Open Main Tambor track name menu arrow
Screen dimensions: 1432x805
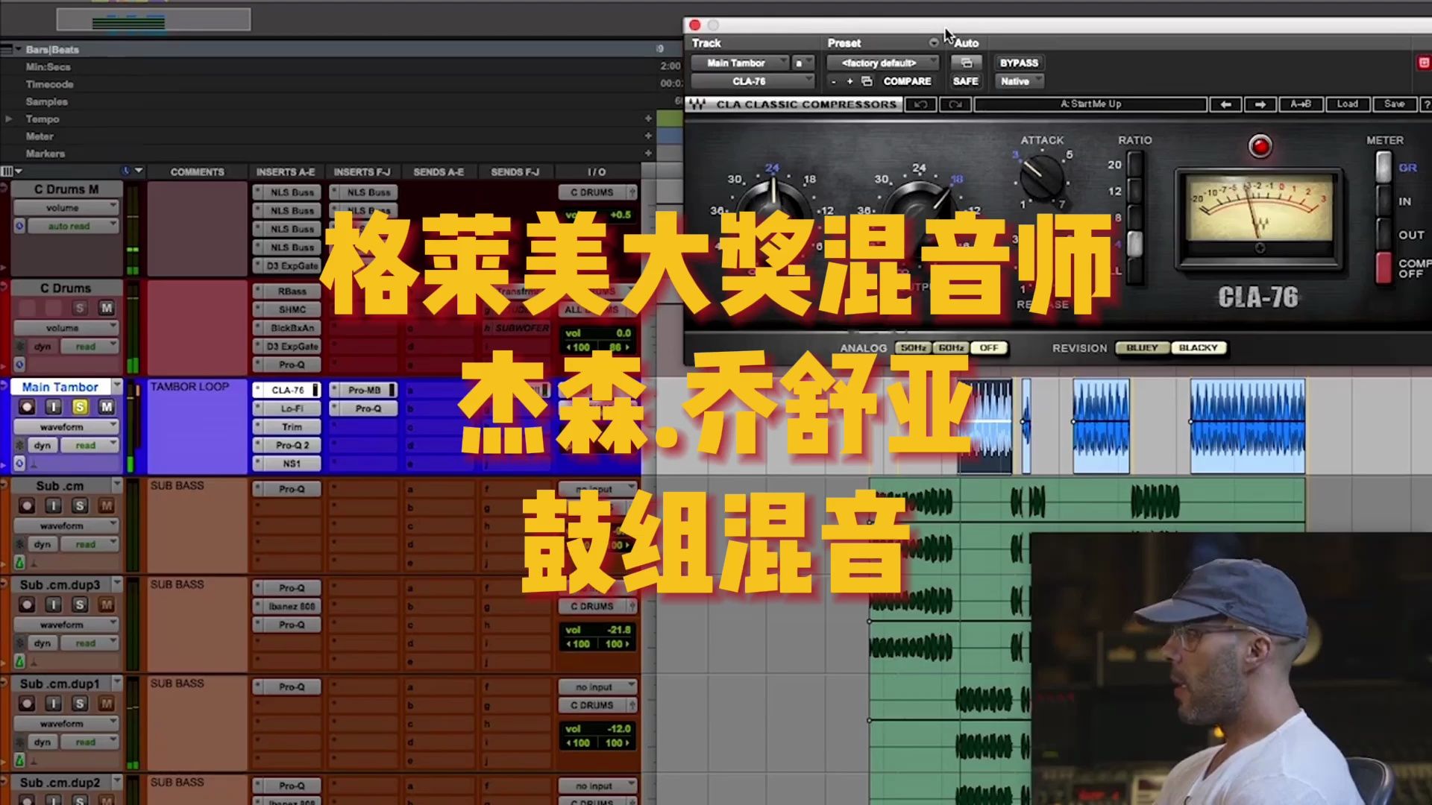[x=116, y=386]
